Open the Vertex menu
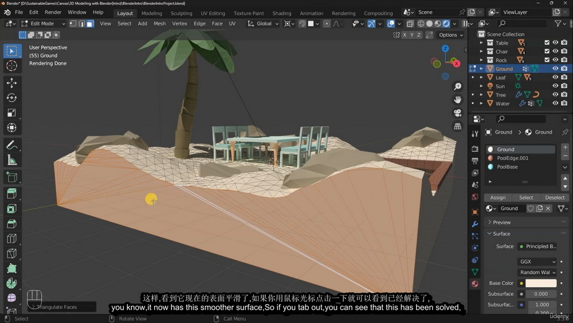 pyautogui.click(x=179, y=24)
